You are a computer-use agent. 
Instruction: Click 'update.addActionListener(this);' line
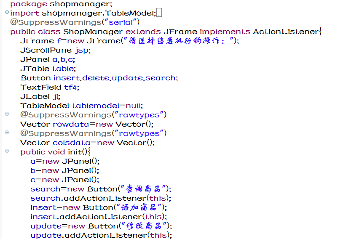pos(101,235)
